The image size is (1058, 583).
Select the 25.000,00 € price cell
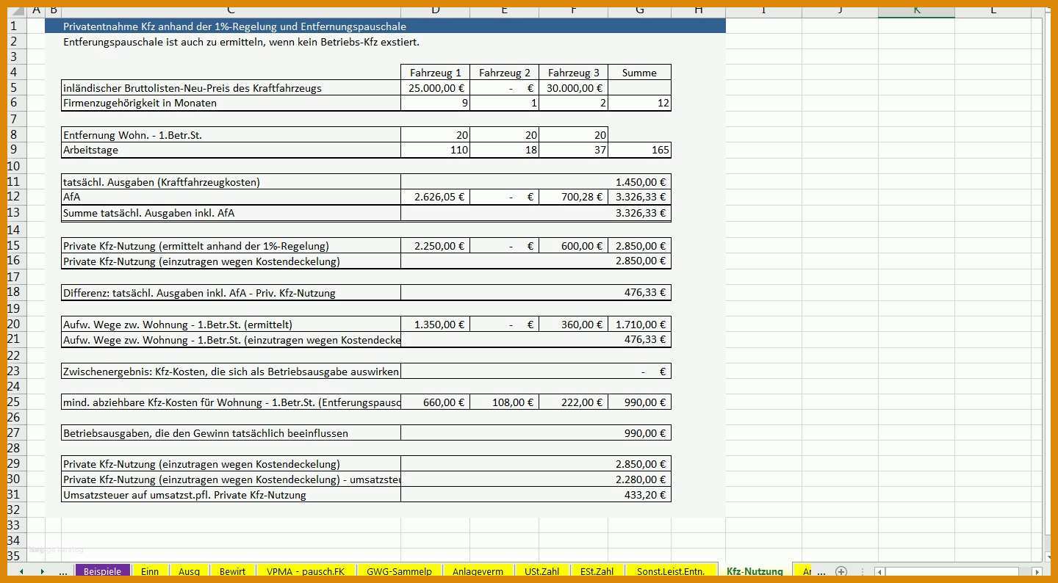435,88
